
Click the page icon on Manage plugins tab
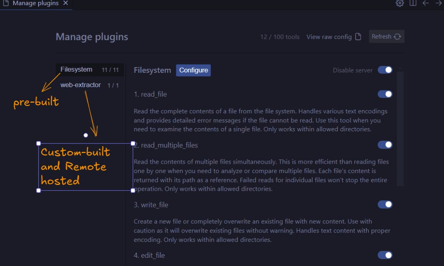pyautogui.click(x=6, y=3)
